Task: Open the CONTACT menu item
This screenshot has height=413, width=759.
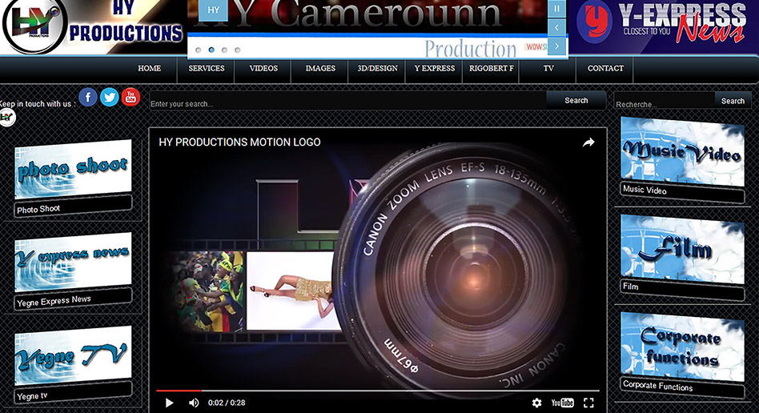Action: 605,68
